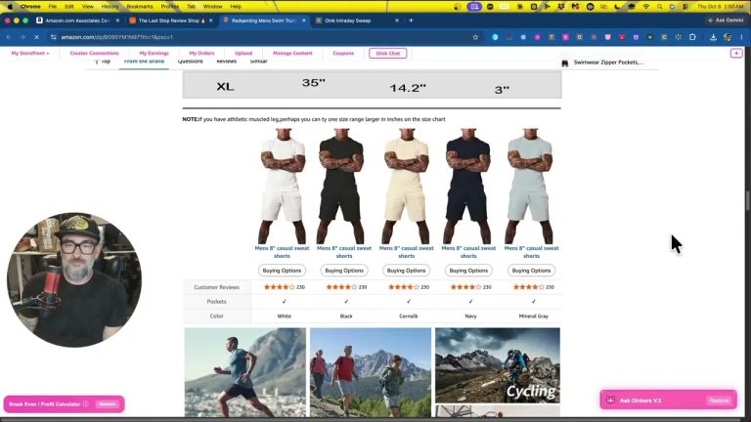Click the Black shorts product image
Viewport: 751px width, 422px height.
coord(341,187)
